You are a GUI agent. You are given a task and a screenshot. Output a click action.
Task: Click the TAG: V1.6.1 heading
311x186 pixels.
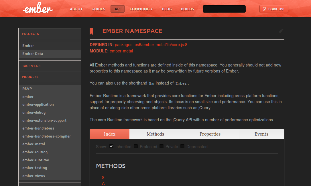(x=31, y=66)
